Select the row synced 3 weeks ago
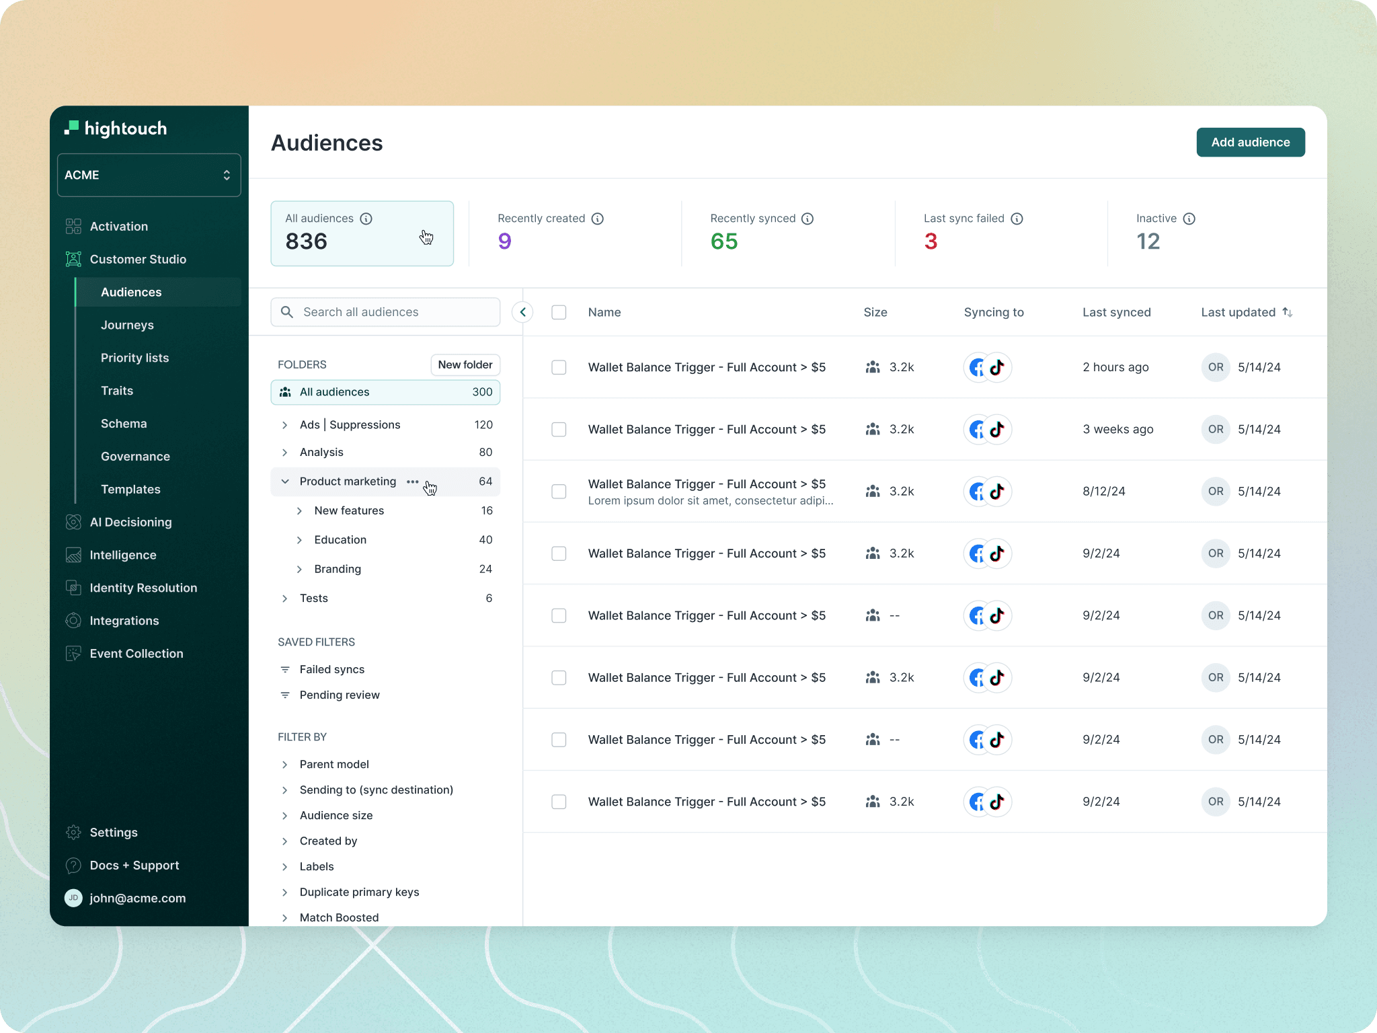The width and height of the screenshot is (1377, 1033). pyautogui.click(x=559, y=429)
